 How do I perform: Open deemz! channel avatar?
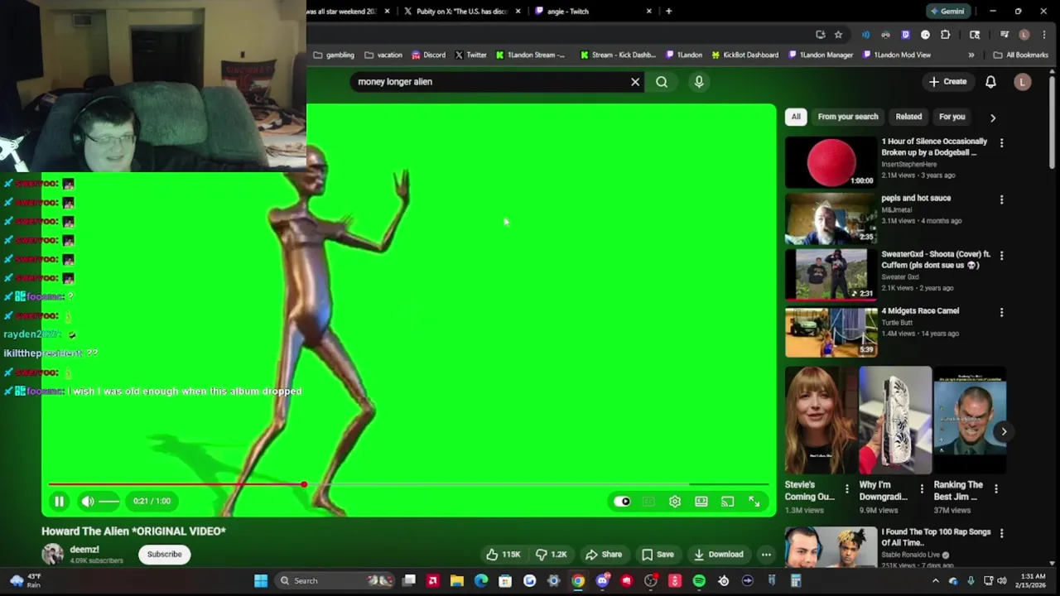tap(53, 555)
